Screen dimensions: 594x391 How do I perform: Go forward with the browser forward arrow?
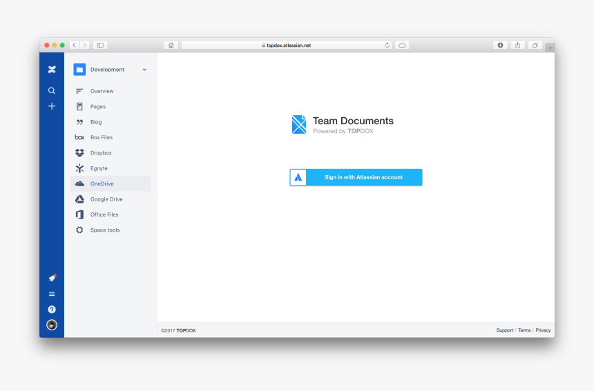85,45
